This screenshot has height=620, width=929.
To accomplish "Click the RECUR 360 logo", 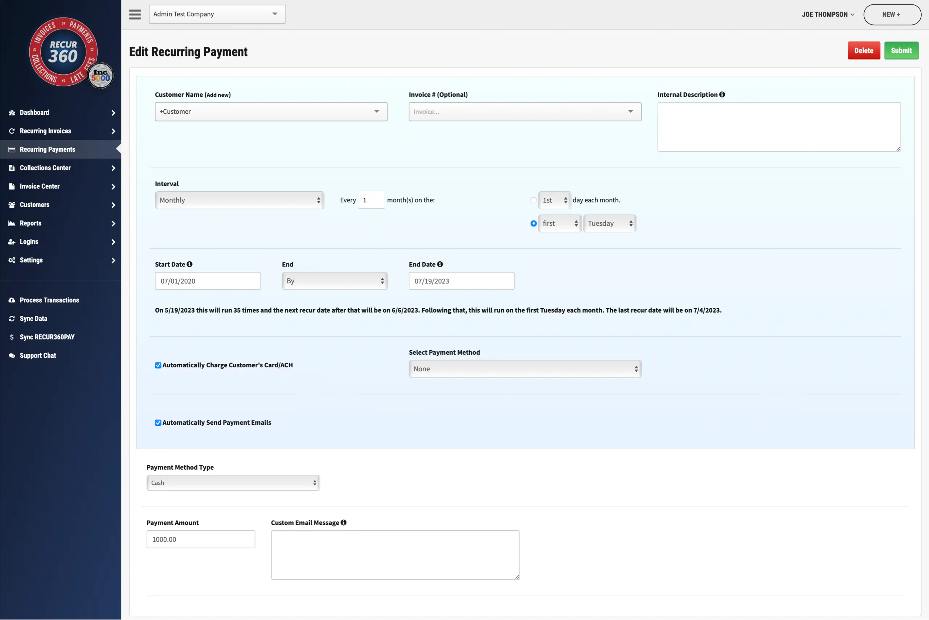I will [63, 52].
